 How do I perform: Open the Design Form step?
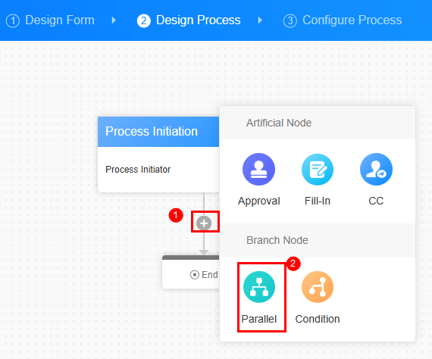tap(50, 20)
